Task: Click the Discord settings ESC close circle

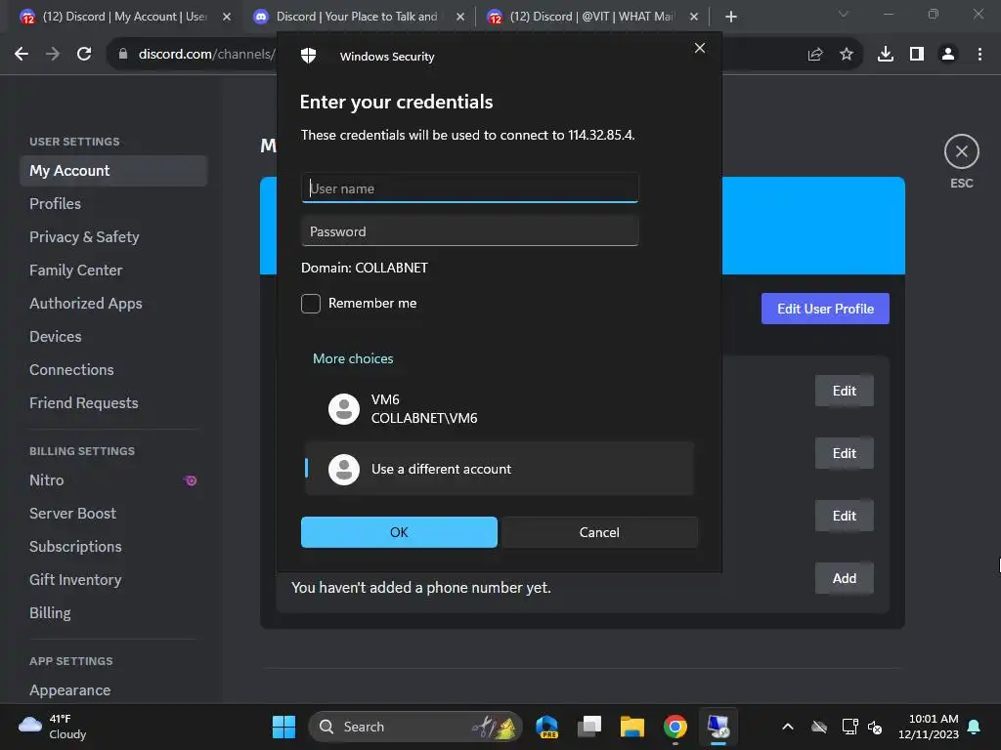Action: click(962, 151)
